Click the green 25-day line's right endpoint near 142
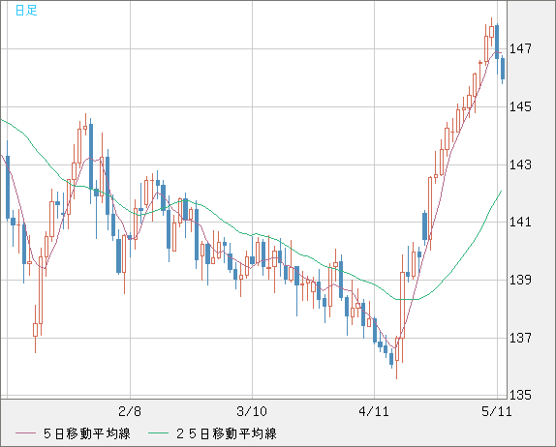Image resolution: width=556 pixels, height=447 pixels. [501, 192]
